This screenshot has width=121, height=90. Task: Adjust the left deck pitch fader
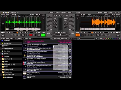pos(3,24)
